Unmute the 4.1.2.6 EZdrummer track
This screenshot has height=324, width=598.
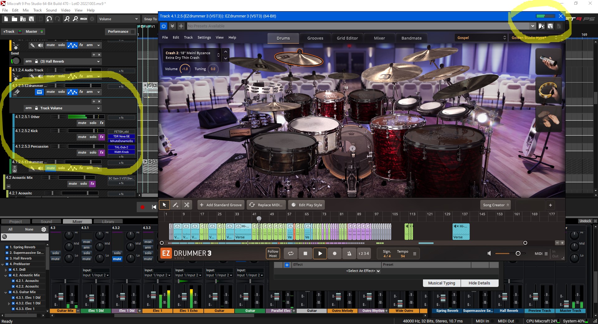50,168
